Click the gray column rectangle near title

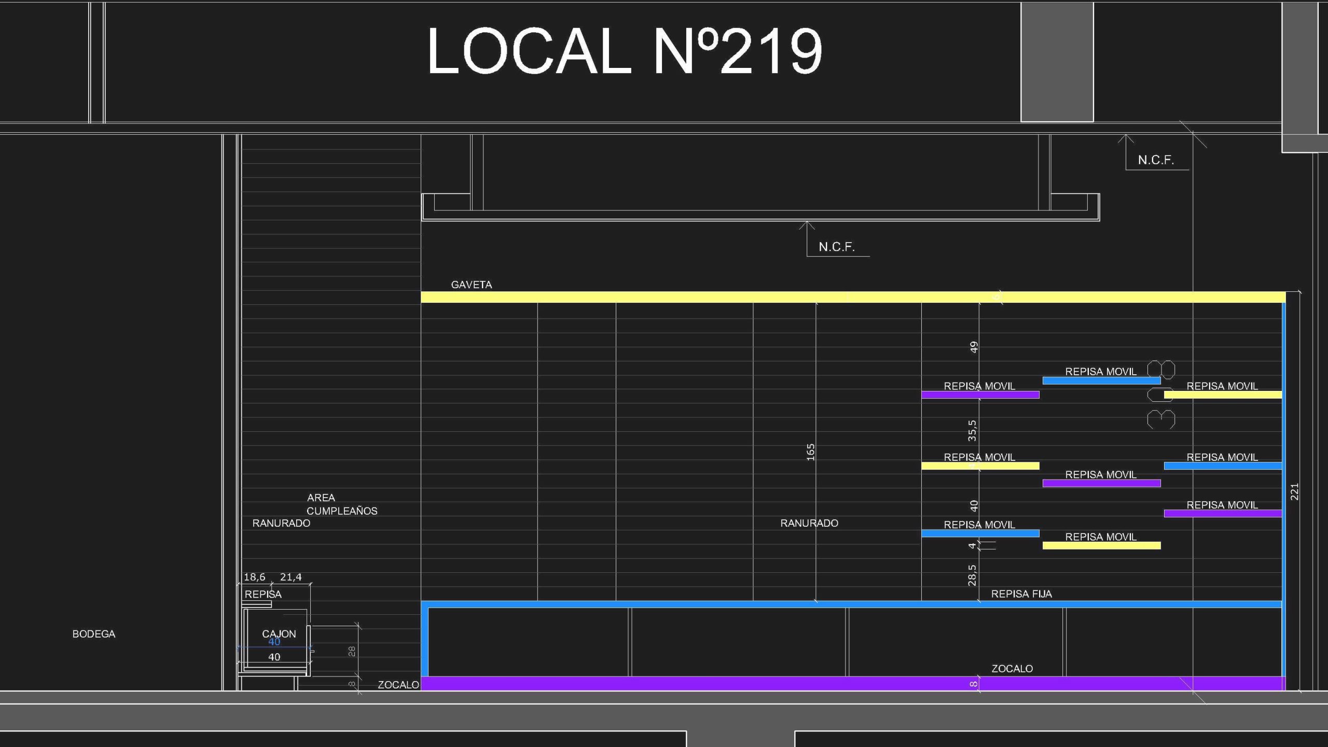pos(1057,62)
